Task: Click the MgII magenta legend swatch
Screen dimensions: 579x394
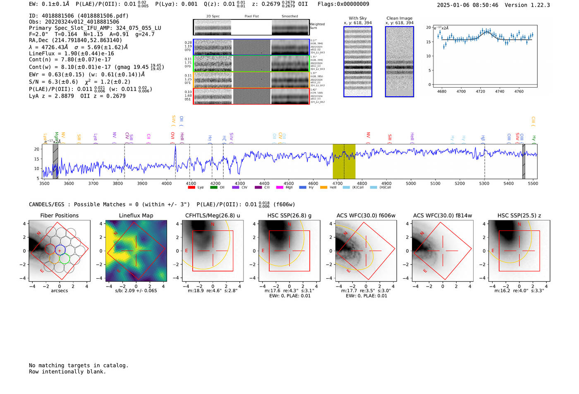Action: [x=280, y=188]
